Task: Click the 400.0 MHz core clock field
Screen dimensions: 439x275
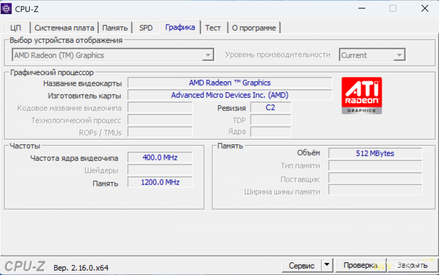Action: 160,158
